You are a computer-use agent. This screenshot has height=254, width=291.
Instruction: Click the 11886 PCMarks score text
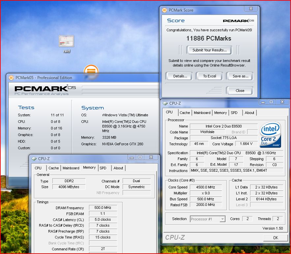coord(209,39)
